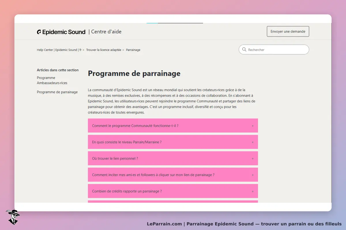Screen dimensions: 346x230
Task: Open Parrainage breadcrumb
Action: [x=133, y=50]
